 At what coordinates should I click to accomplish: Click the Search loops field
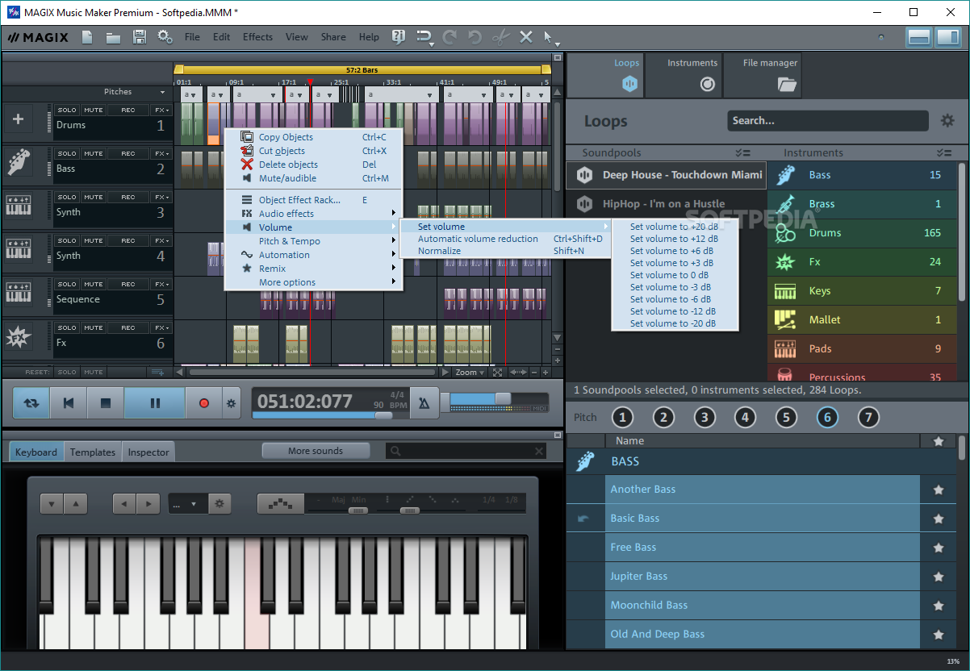829,121
